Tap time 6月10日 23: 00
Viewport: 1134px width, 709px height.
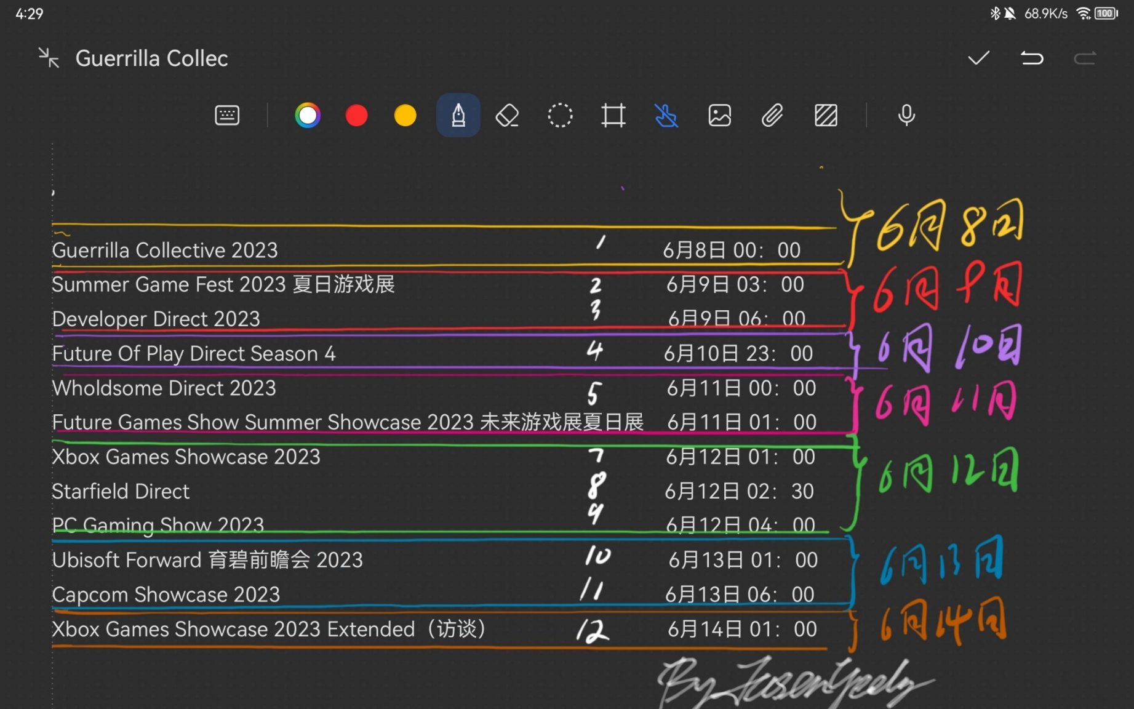tap(738, 354)
